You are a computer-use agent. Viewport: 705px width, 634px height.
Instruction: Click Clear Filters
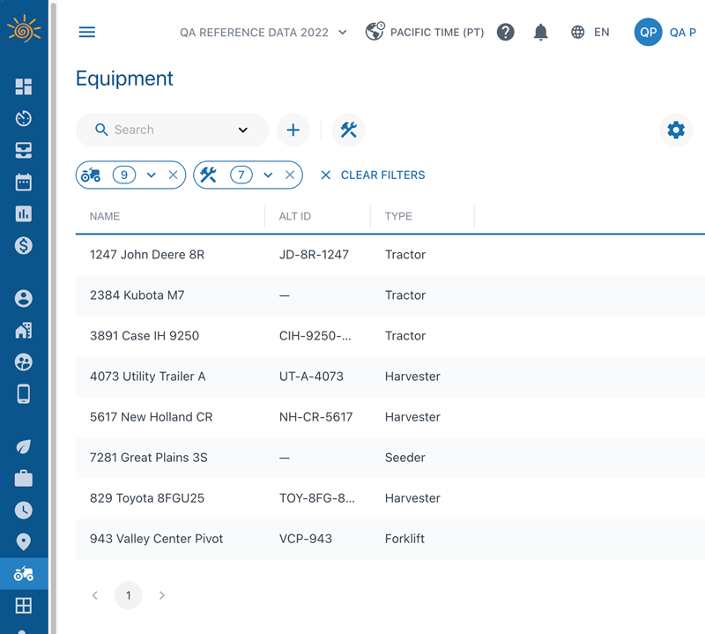[373, 175]
